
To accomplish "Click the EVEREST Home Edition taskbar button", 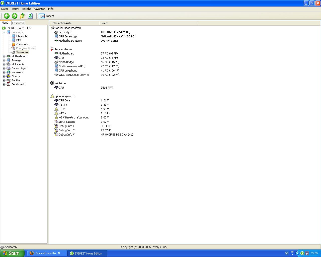I will click(x=87, y=253).
